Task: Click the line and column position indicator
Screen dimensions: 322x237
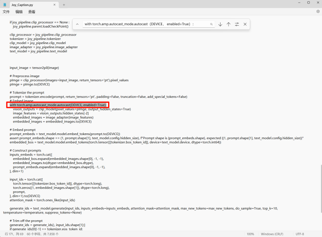Action: 13,234
